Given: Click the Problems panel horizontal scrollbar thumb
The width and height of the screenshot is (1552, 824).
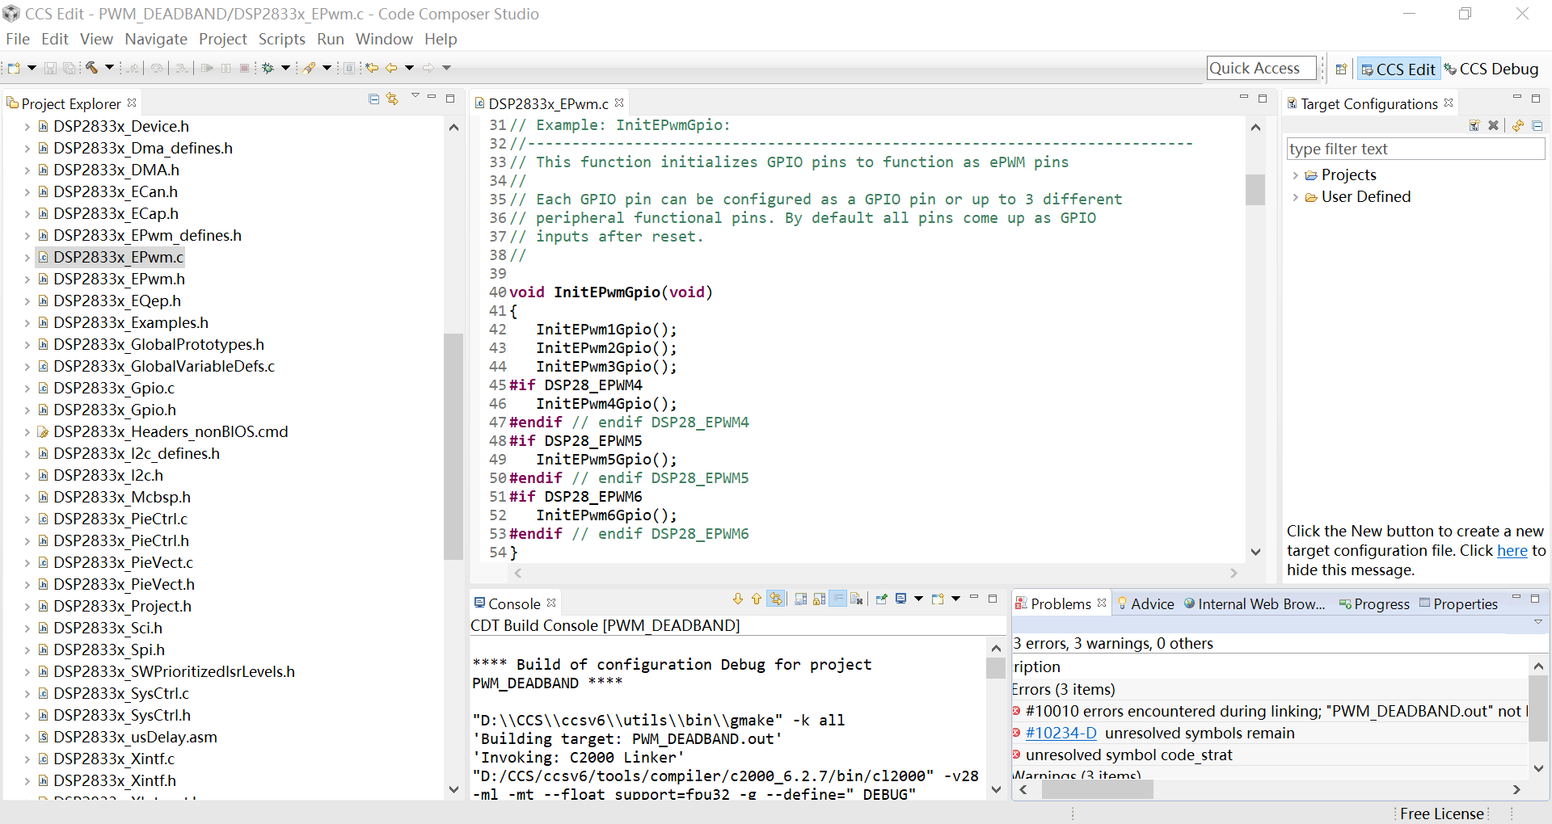Looking at the screenshot, I should pyautogui.click(x=1096, y=790).
